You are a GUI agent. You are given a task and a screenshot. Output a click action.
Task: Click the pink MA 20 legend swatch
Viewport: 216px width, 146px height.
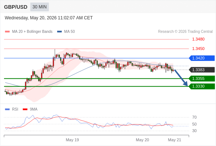[7, 32]
